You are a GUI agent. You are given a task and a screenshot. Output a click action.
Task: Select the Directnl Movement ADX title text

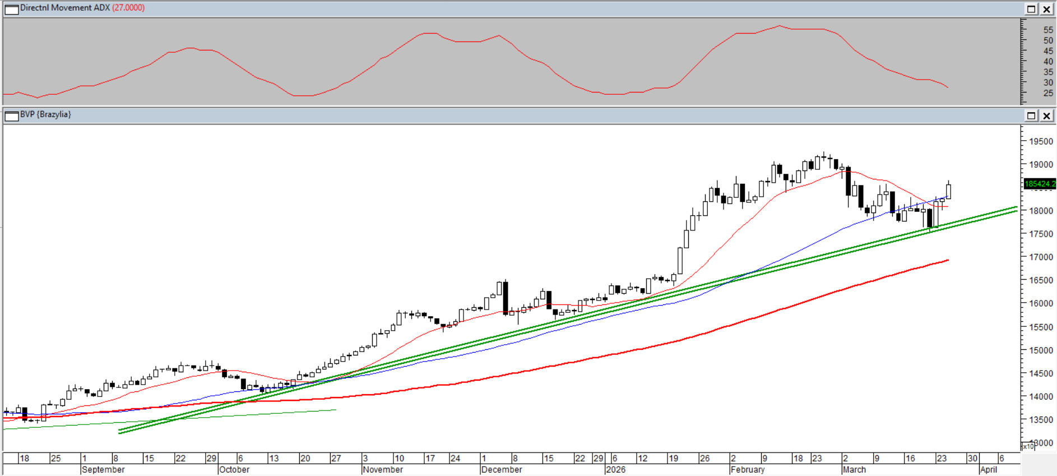(64, 8)
